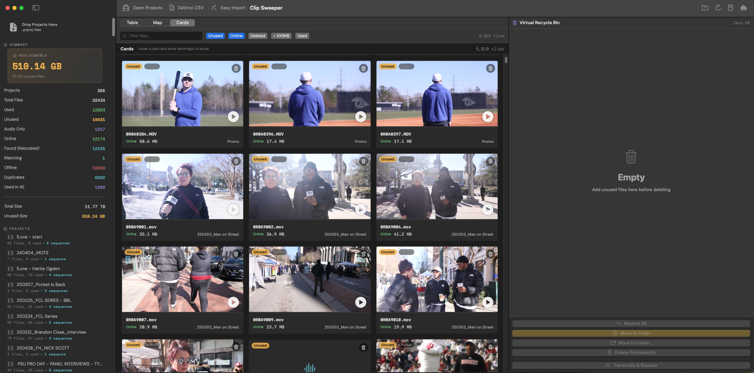Switch to the Map view tab
The height and width of the screenshot is (373, 754).
[x=157, y=23]
